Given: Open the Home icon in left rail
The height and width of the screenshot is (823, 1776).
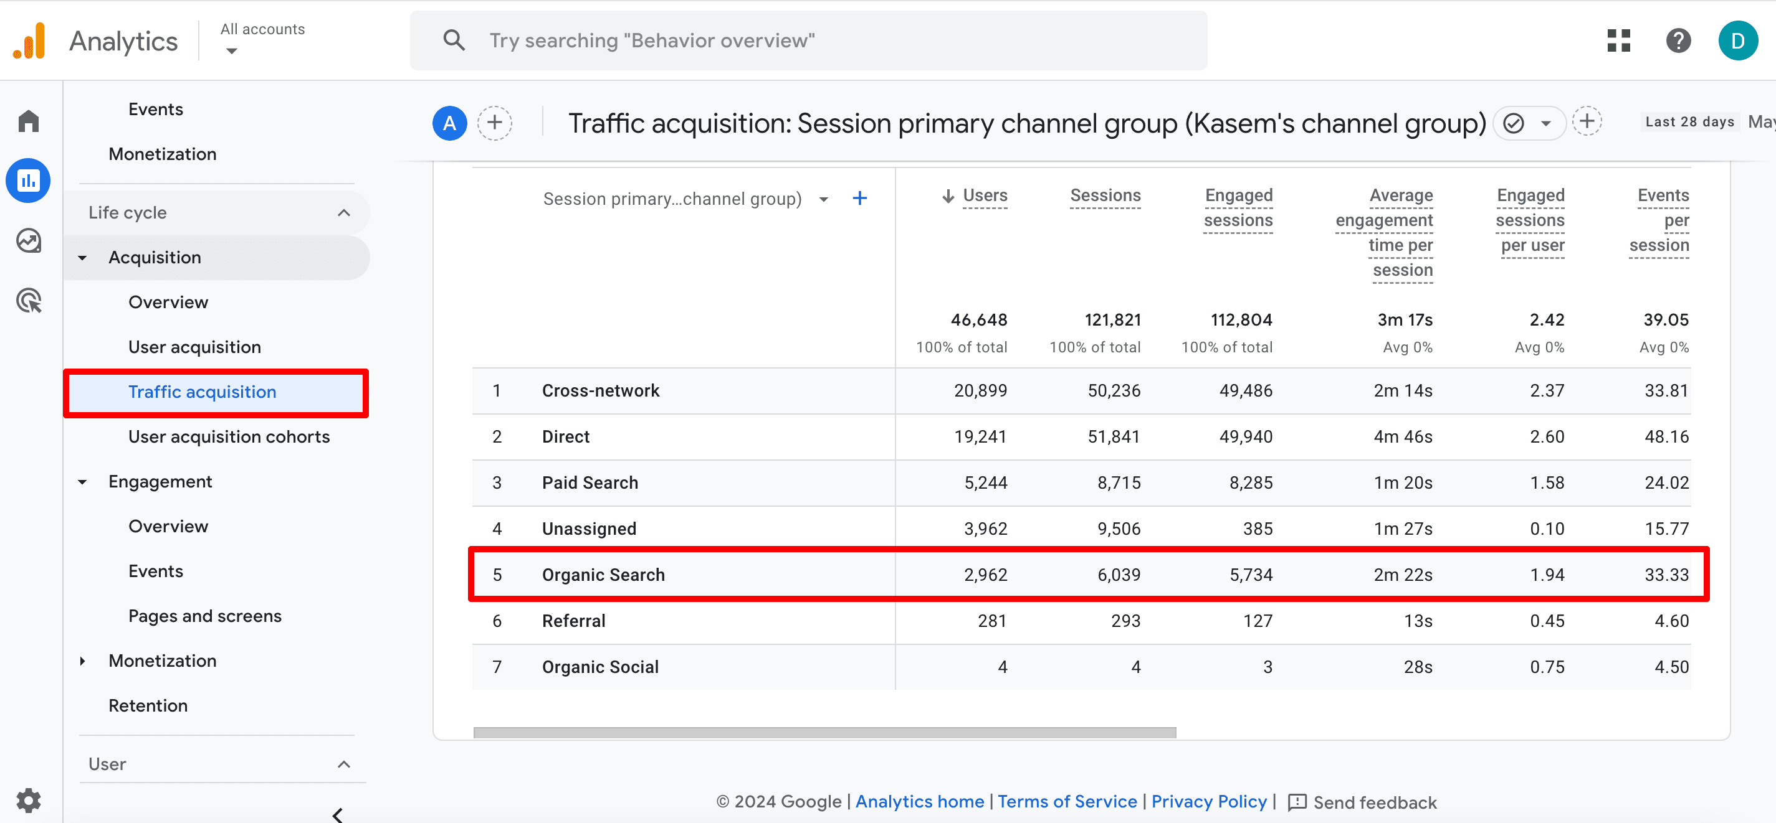Looking at the screenshot, I should click(x=28, y=121).
